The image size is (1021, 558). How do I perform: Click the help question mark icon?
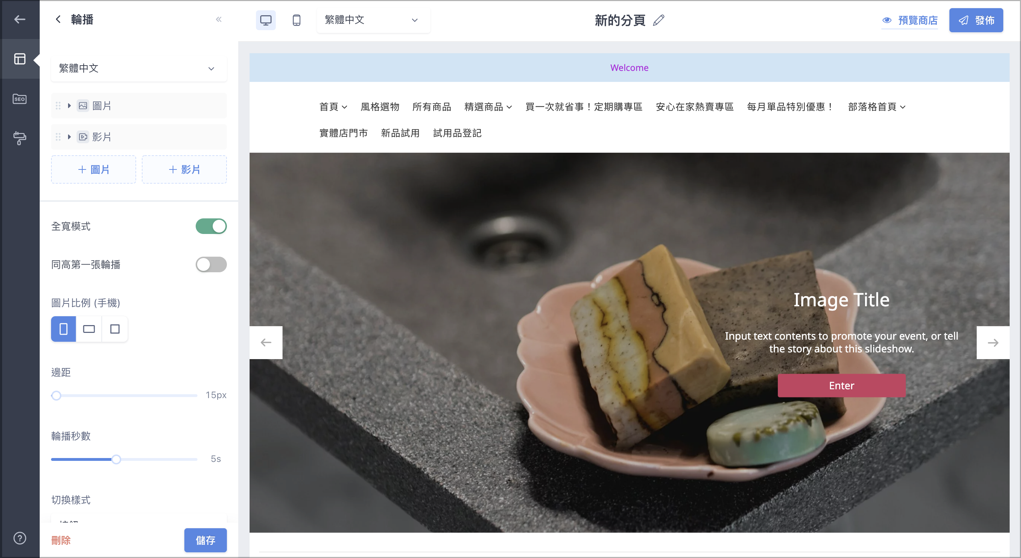point(19,538)
